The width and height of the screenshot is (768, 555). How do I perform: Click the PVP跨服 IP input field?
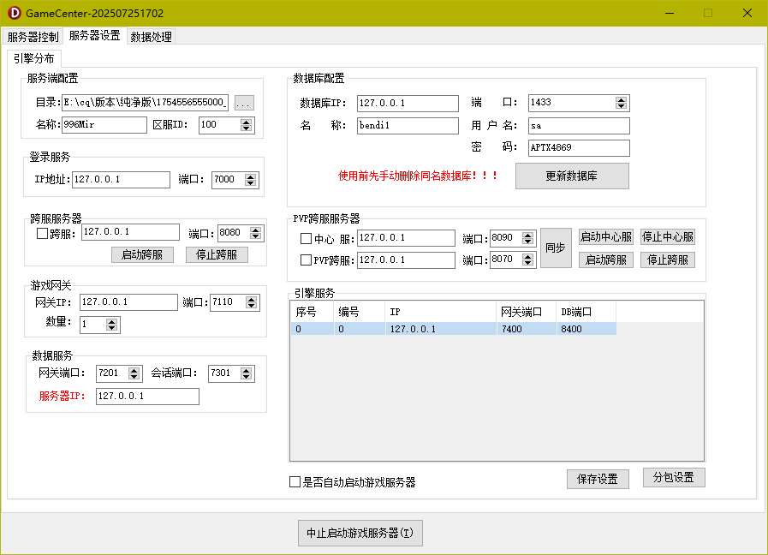[406, 260]
